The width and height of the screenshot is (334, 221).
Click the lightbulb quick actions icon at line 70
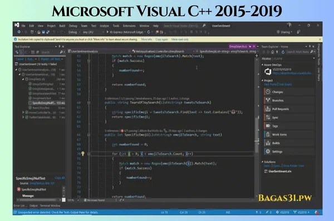pos(83,154)
